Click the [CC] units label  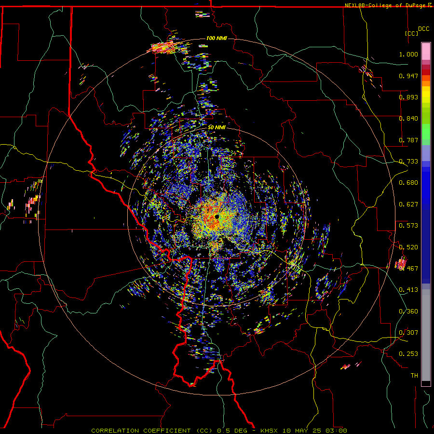coord(411,33)
